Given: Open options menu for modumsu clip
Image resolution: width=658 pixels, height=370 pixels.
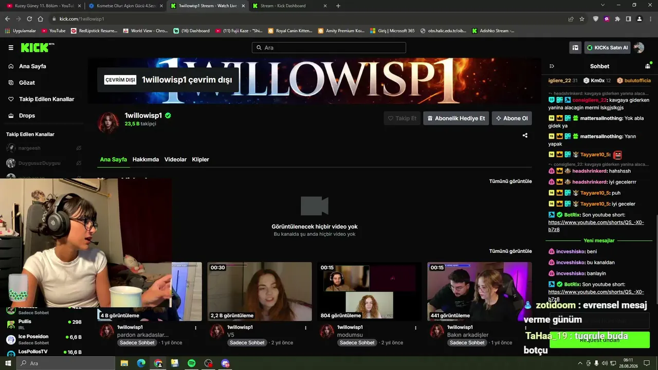Looking at the screenshot, I should [x=415, y=327].
